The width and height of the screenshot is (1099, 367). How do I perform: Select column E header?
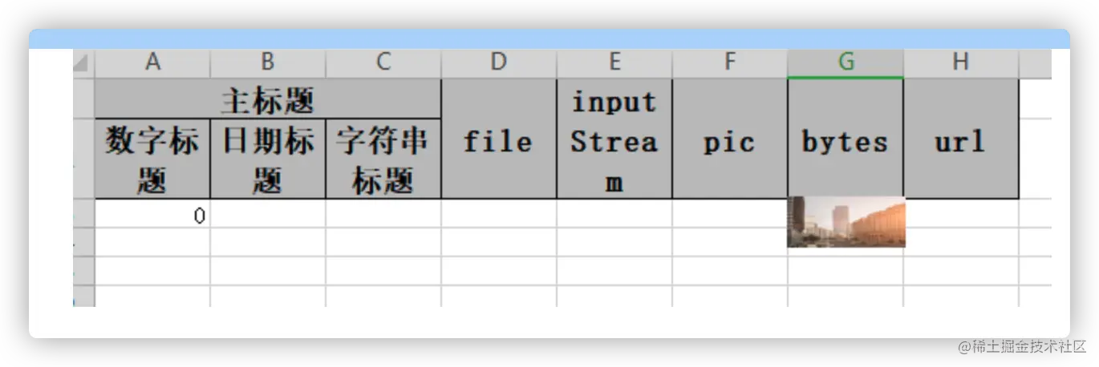tap(614, 63)
